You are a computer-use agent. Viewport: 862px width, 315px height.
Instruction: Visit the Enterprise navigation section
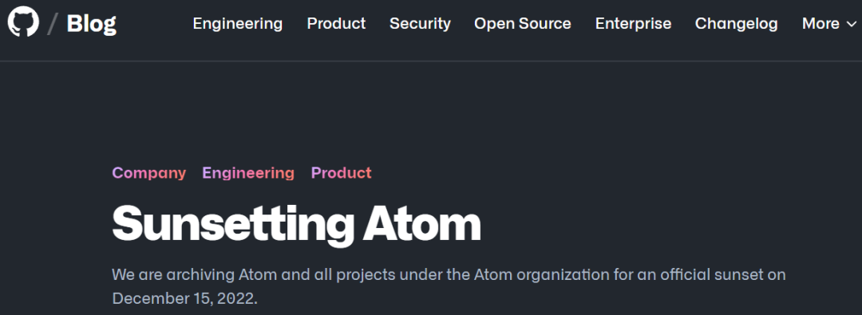633,24
